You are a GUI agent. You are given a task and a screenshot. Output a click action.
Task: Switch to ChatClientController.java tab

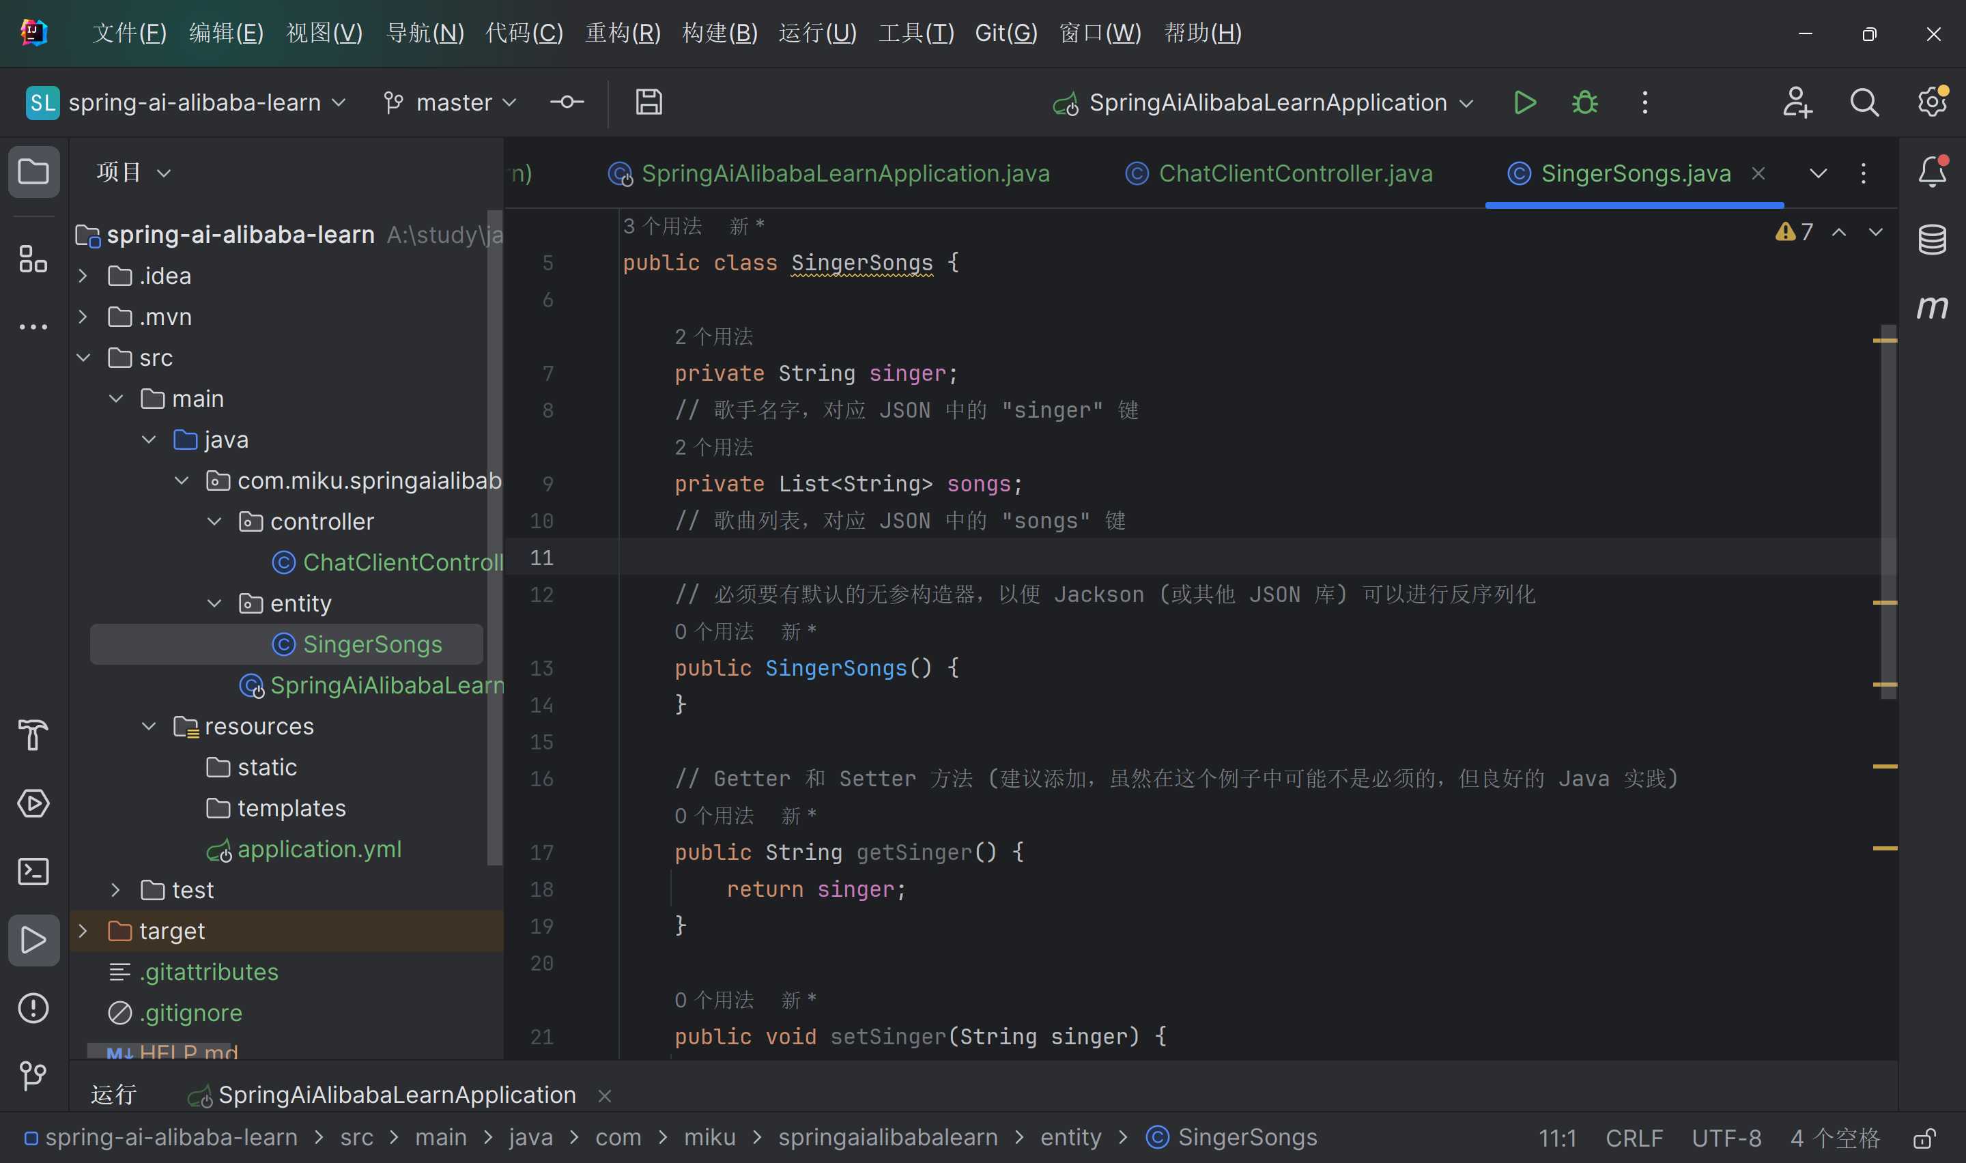(x=1294, y=173)
